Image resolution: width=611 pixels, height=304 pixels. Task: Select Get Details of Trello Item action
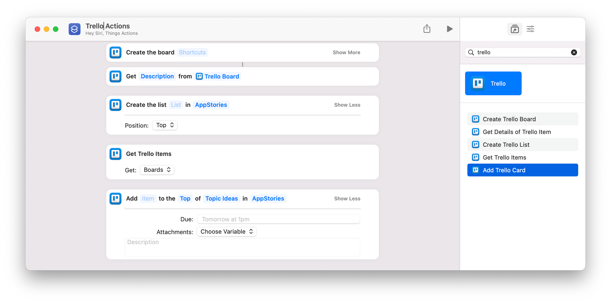click(522, 132)
